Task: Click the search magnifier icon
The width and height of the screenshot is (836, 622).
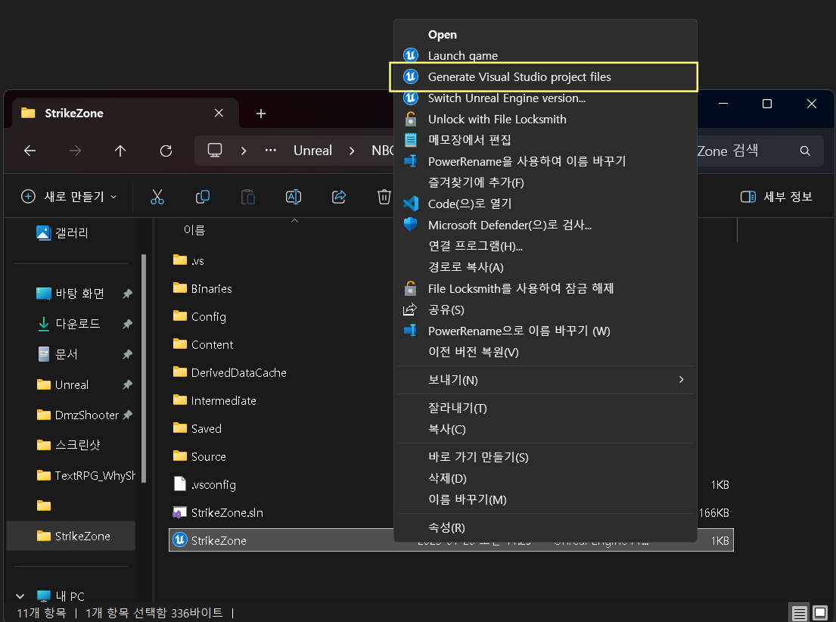Action: pyautogui.click(x=805, y=151)
